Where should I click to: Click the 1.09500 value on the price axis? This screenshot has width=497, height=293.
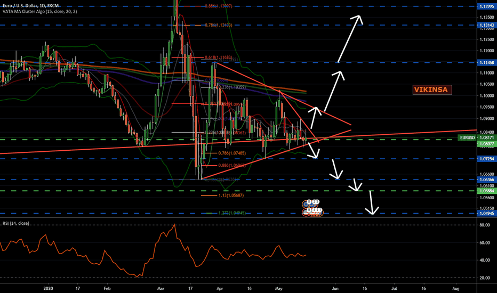click(486, 107)
